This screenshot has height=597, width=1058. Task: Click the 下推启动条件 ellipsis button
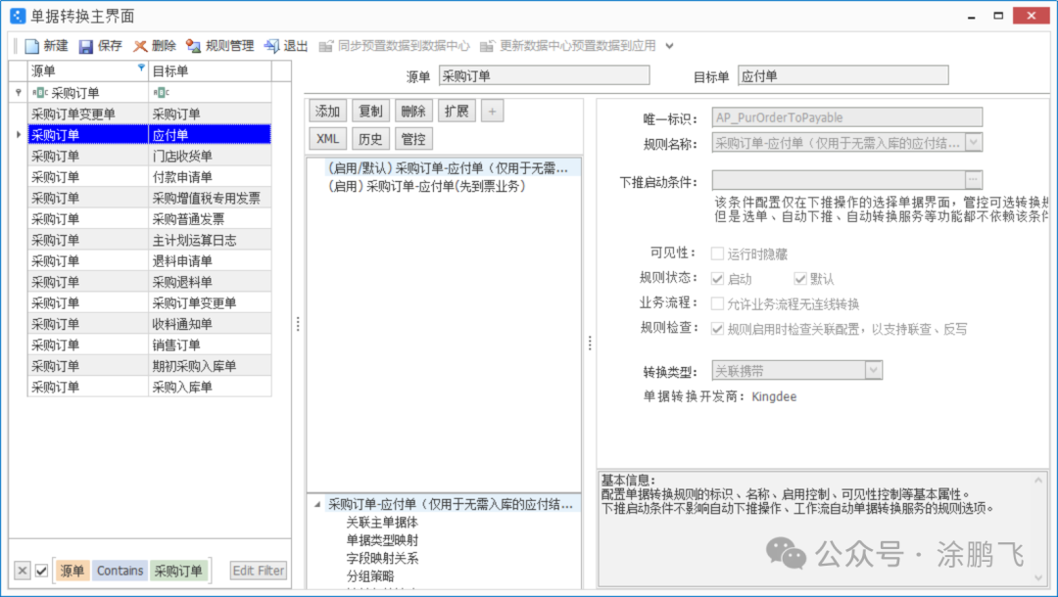(x=973, y=180)
